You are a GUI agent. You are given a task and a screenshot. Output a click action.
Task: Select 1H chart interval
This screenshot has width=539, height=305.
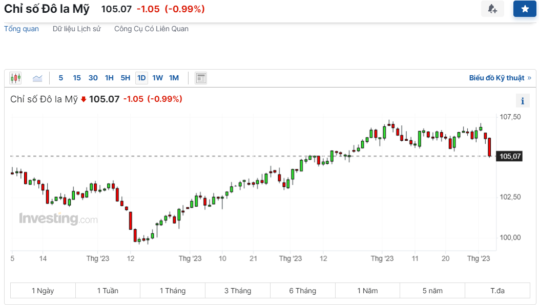pyautogui.click(x=109, y=78)
